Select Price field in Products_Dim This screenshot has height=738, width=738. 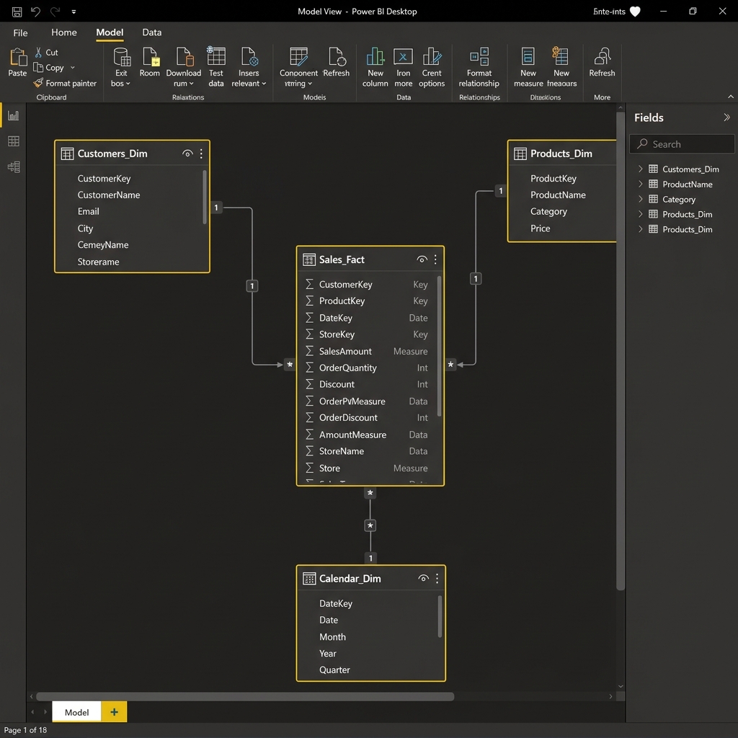[x=541, y=228]
